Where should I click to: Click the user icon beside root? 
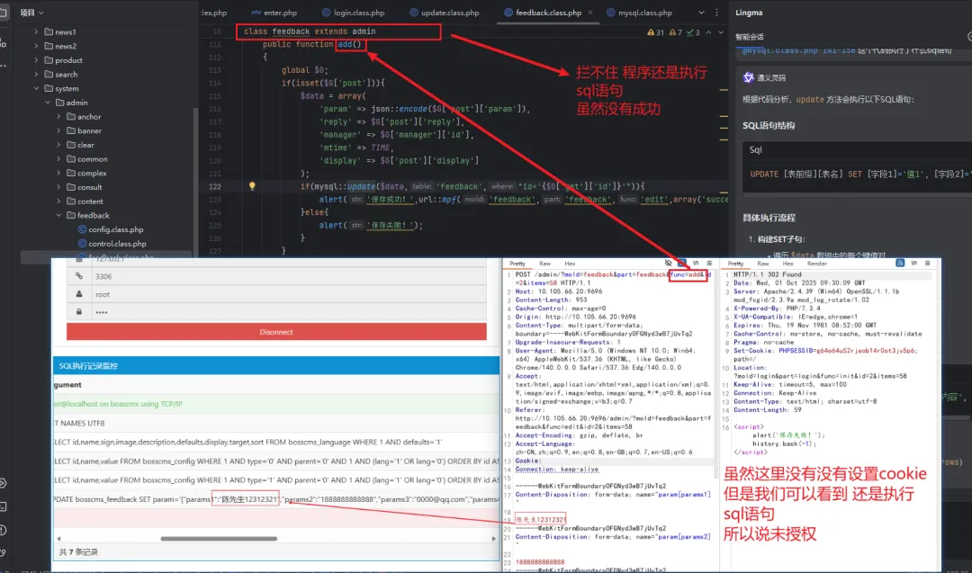78,294
